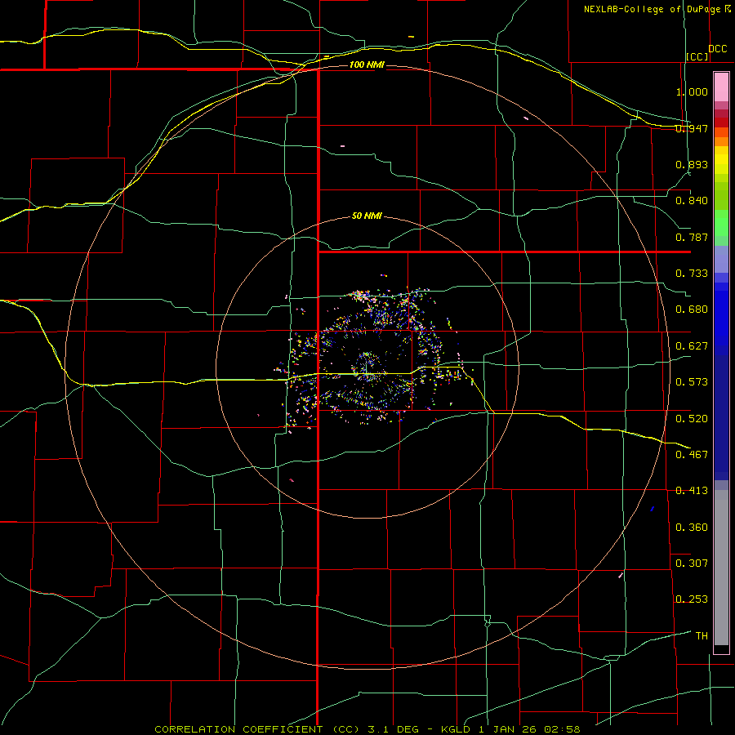Click the 0.733 legend value
735x735 pixels.
[x=692, y=274]
